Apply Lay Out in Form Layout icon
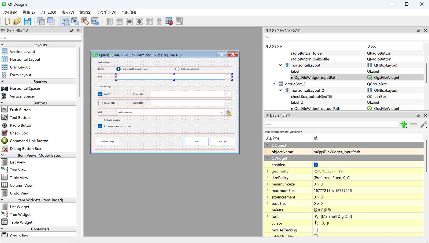 (x=159, y=21)
